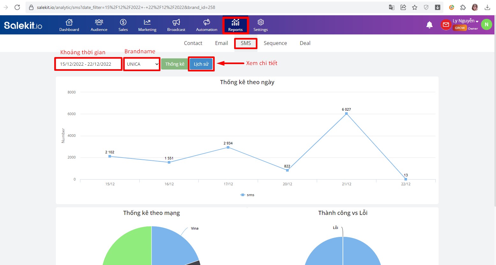This screenshot has height=265, width=496.
Task: Click the Vina pie label
Action: tap(195, 228)
